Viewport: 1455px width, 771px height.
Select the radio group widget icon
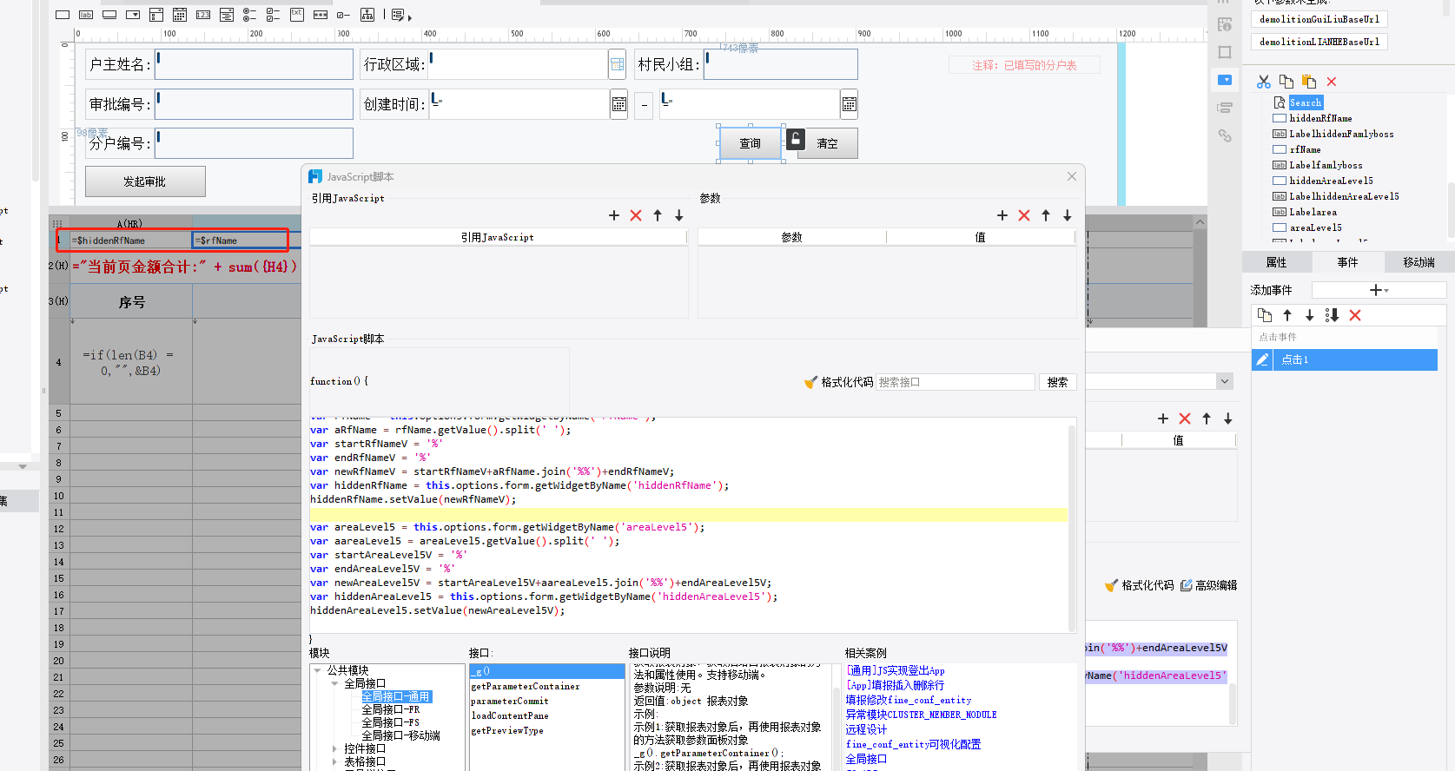click(250, 15)
